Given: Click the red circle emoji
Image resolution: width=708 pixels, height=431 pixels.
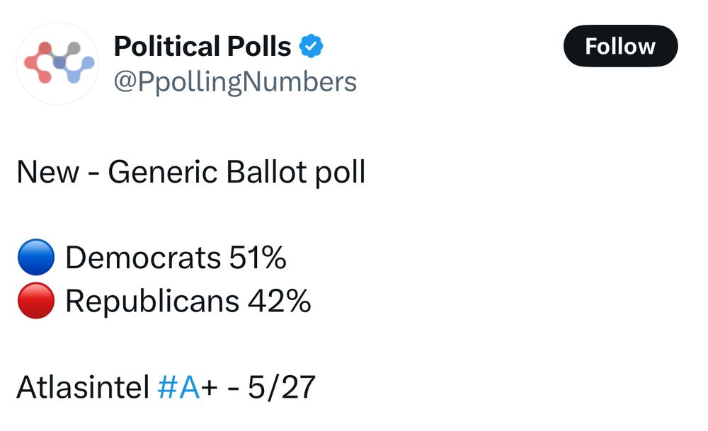Looking at the screenshot, I should [35, 301].
